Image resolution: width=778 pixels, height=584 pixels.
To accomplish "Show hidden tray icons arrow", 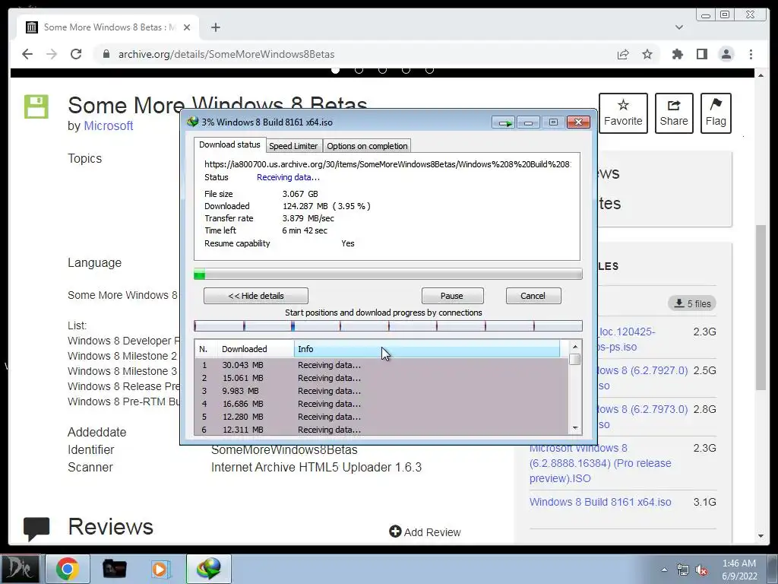I will (x=664, y=570).
